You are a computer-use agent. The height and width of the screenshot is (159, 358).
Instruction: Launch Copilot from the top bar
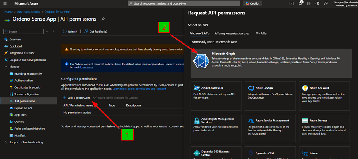(253, 3)
